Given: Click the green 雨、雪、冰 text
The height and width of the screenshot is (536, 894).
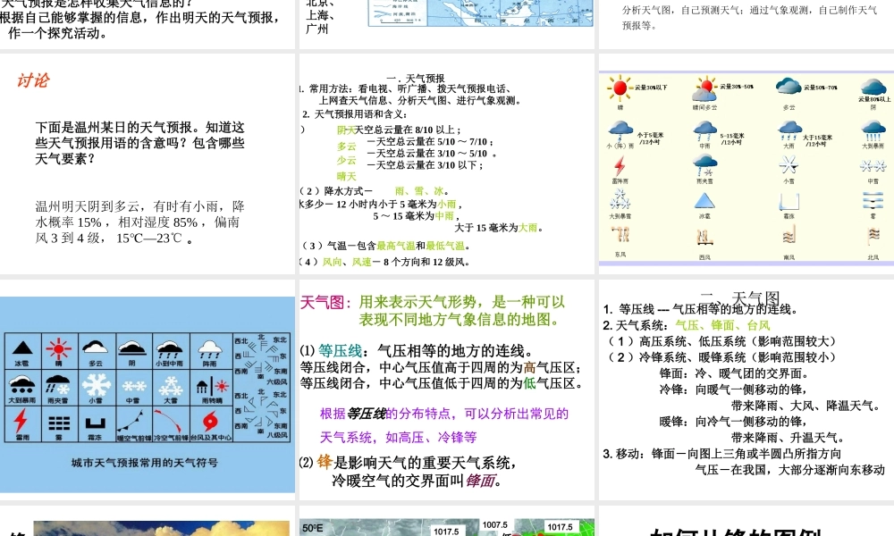Looking at the screenshot, I should click(419, 191).
